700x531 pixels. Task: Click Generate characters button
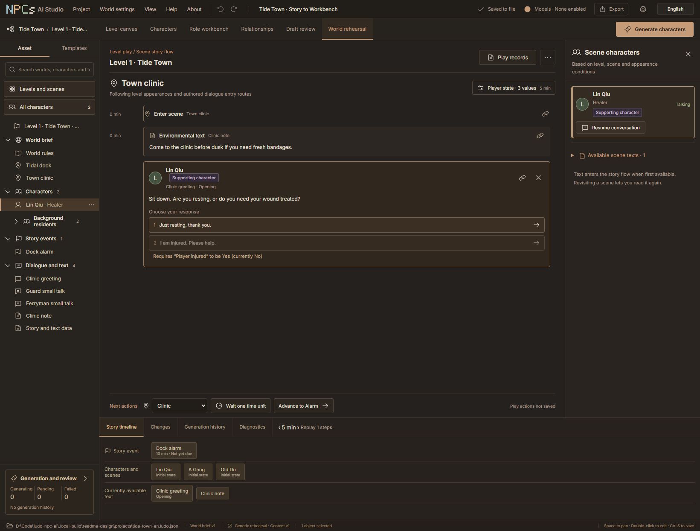tap(655, 29)
